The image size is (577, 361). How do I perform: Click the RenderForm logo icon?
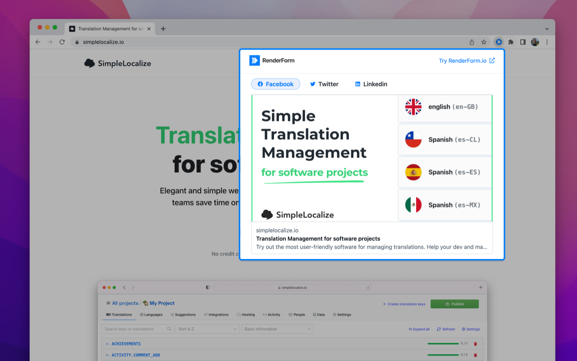(x=254, y=60)
